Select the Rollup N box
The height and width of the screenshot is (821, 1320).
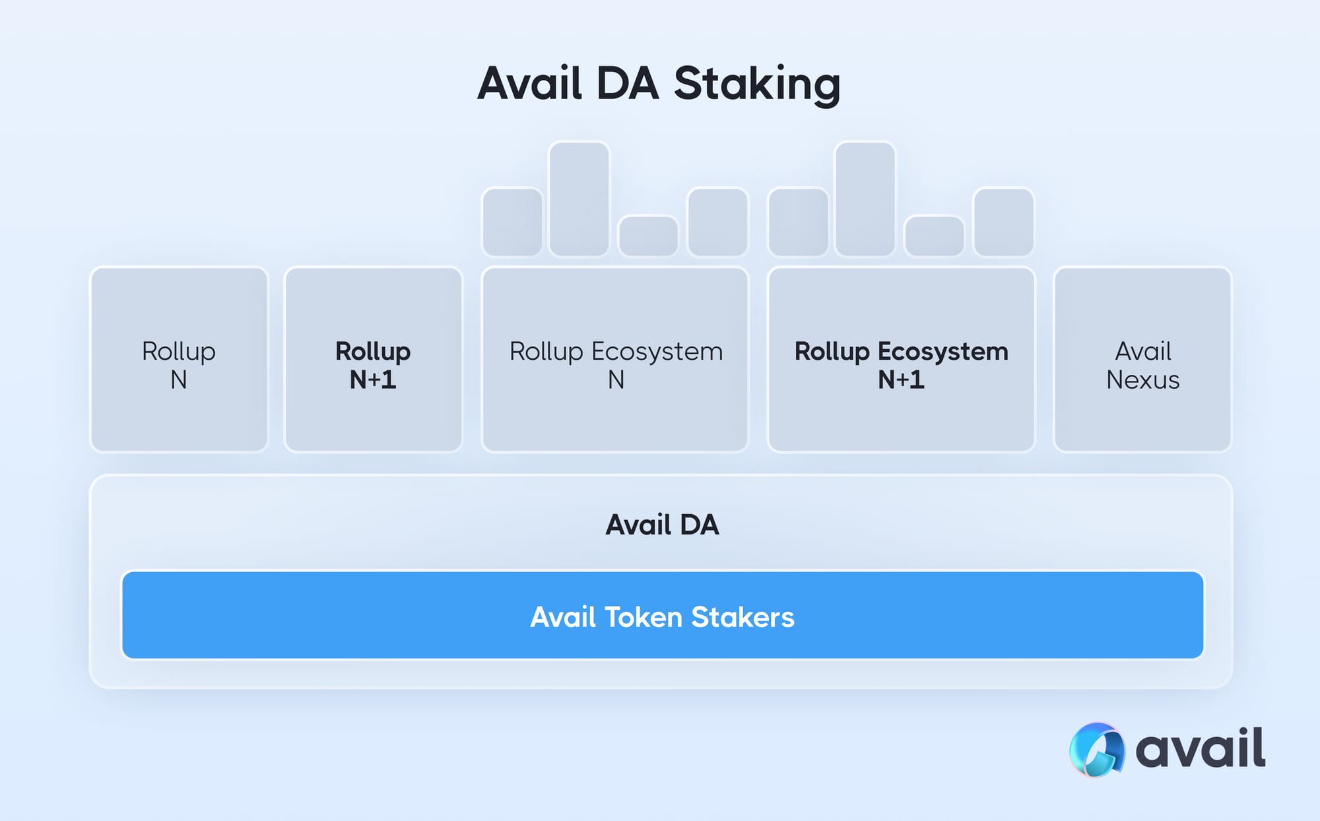[179, 360]
